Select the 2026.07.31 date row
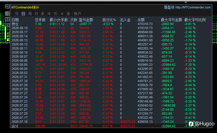This screenshot has width=217, height=133. [20, 77]
